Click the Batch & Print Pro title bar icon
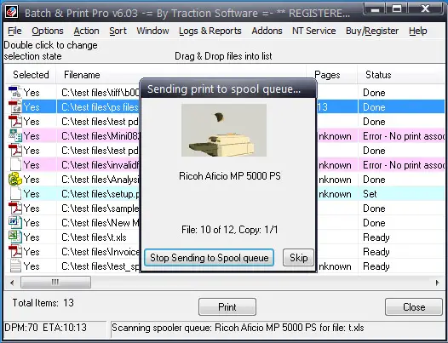This screenshot has height=343, width=448. tap(12, 12)
